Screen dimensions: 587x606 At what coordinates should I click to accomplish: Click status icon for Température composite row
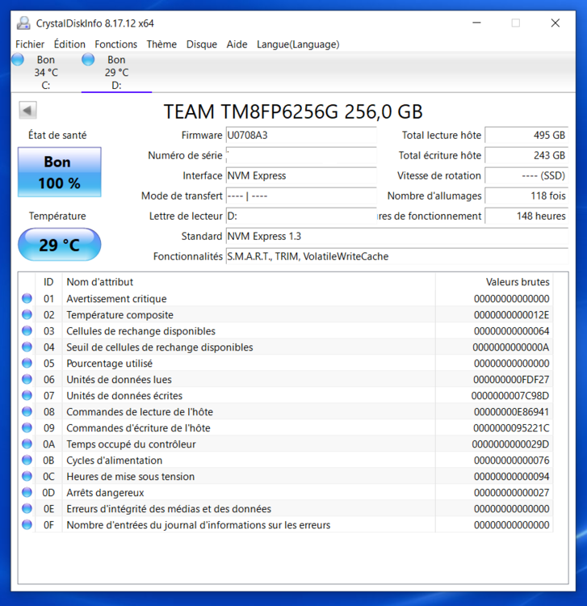27,315
